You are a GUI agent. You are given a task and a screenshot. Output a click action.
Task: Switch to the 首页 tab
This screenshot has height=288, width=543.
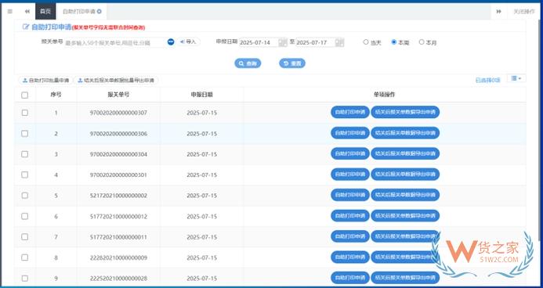coord(45,12)
